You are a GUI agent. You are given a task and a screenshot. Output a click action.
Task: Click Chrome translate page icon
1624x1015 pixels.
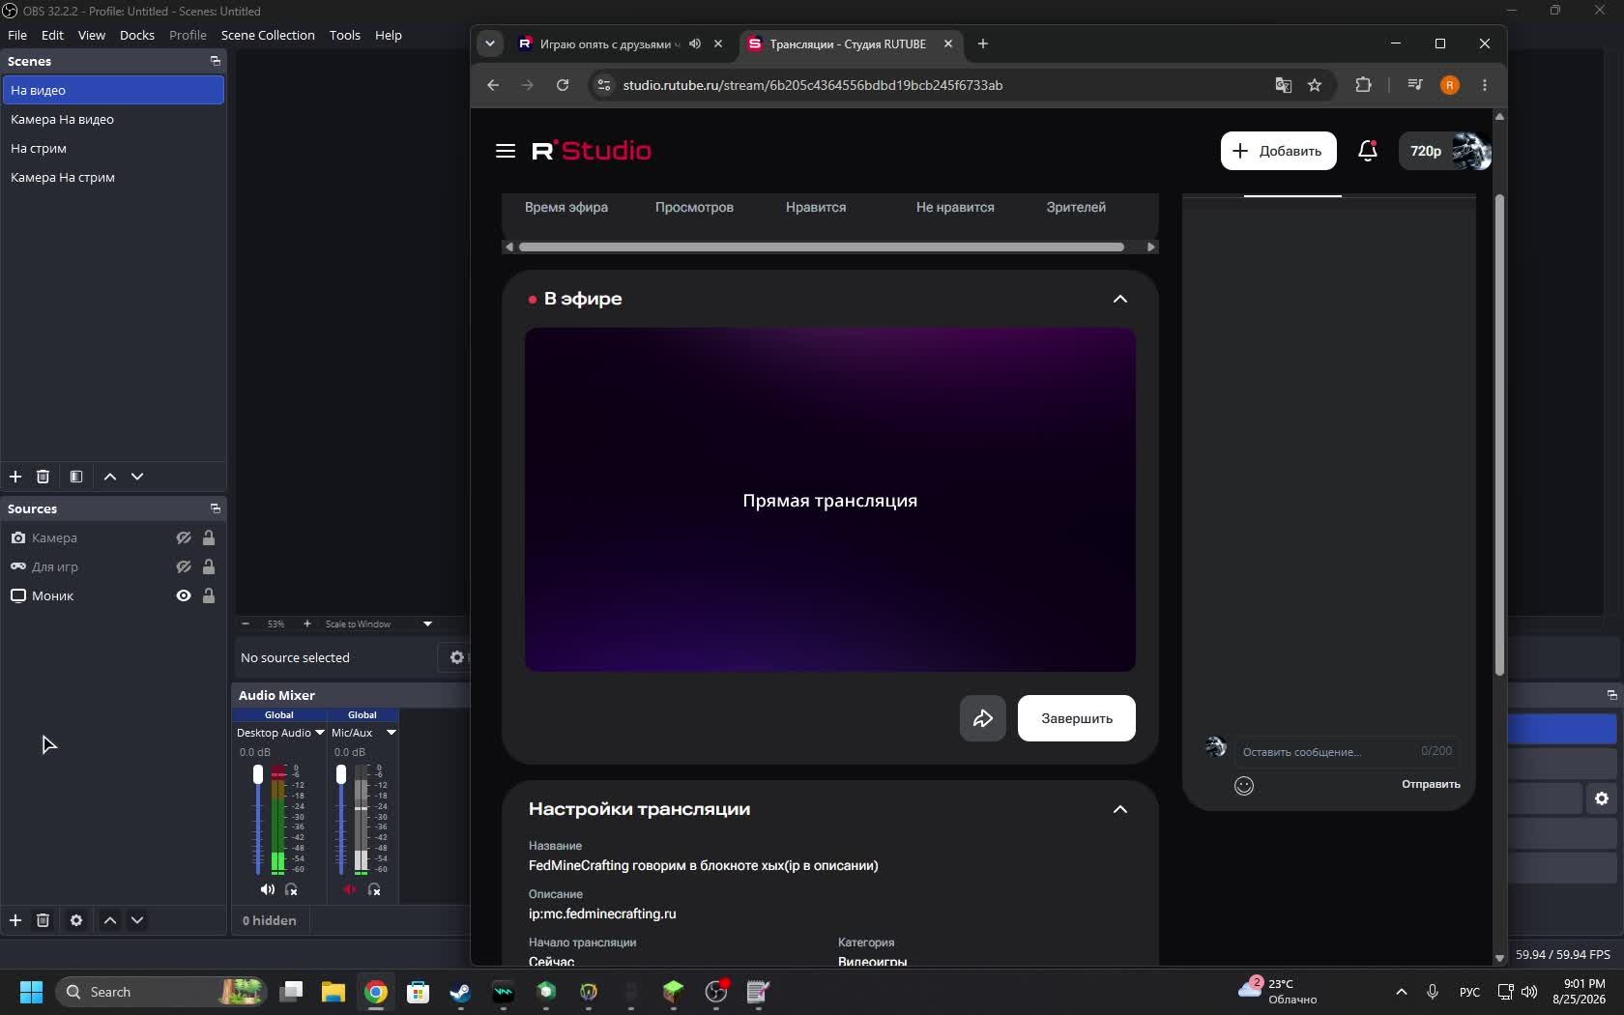pos(1284,85)
